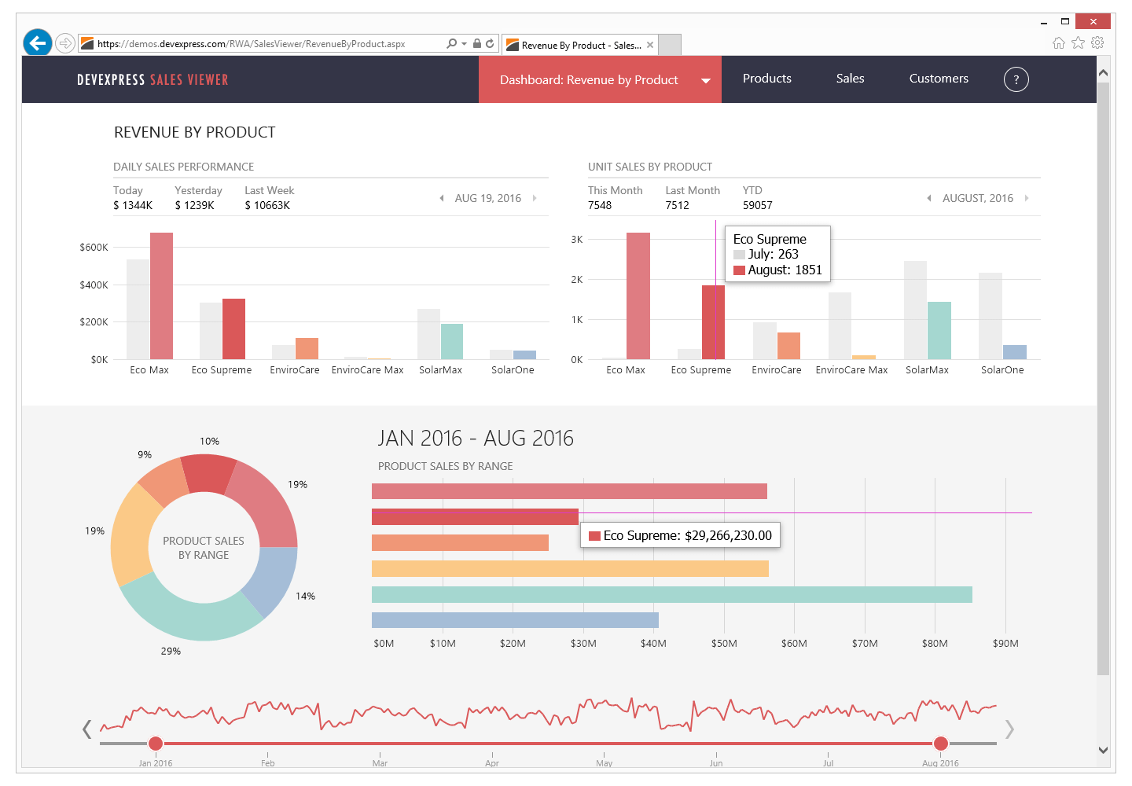This screenshot has width=1132, height=786.
Task: Click the security lock icon in address bar
Action: coord(476,43)
